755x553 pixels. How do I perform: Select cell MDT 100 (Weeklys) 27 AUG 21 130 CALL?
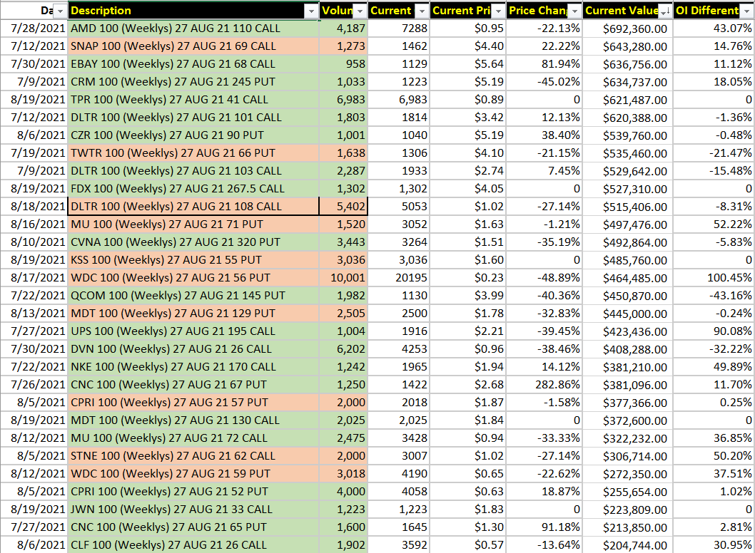point(193,420)
